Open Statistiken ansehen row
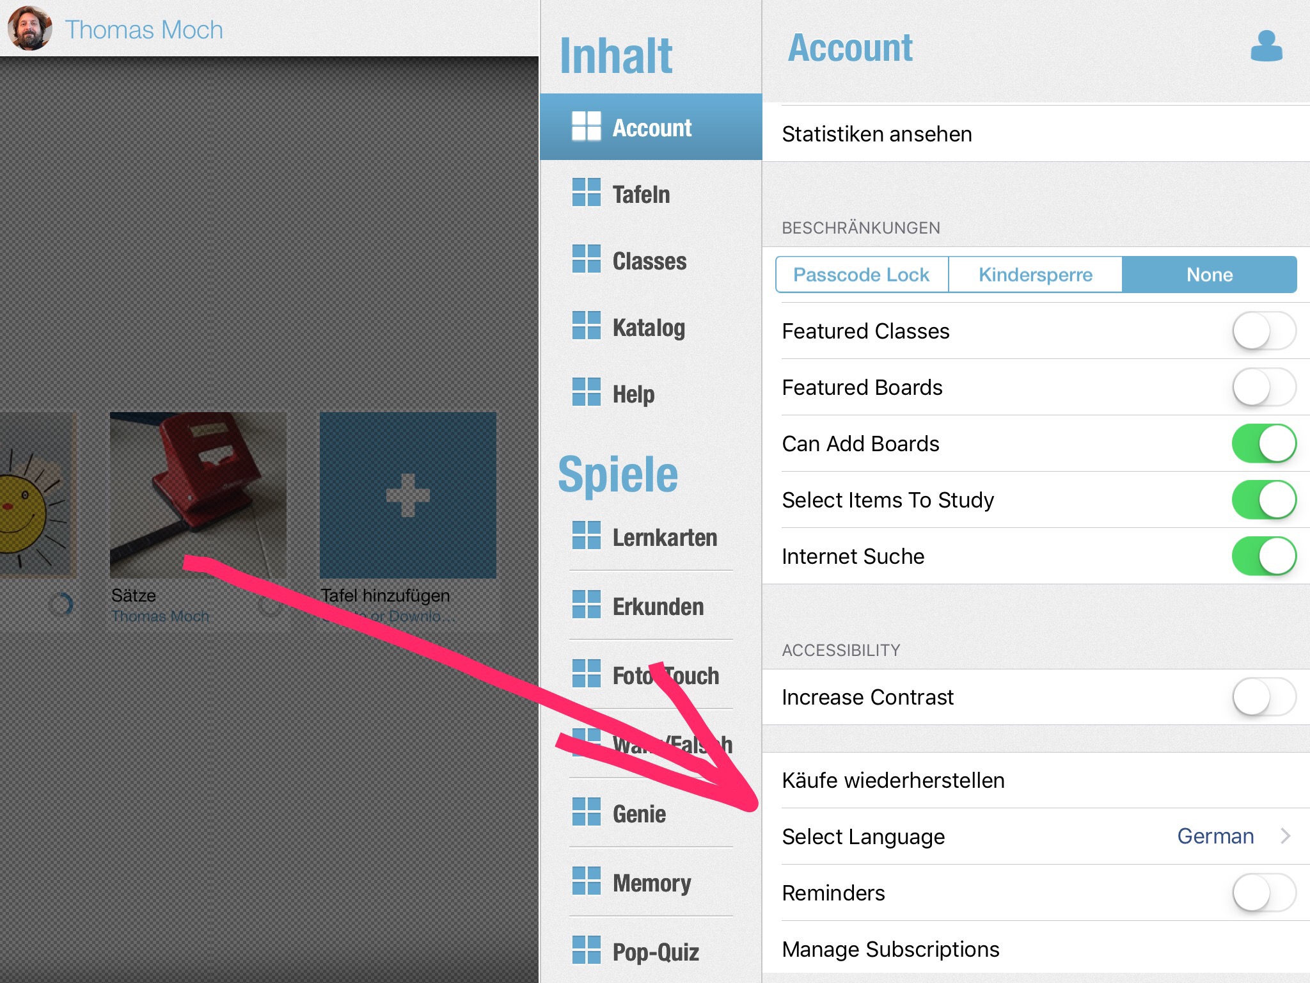Screen dimensions: 1310x983 coord(1036,134)
